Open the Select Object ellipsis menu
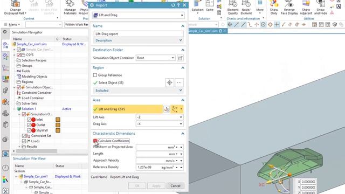This screenshot has height=194, width=345. [x=179, y=82]
